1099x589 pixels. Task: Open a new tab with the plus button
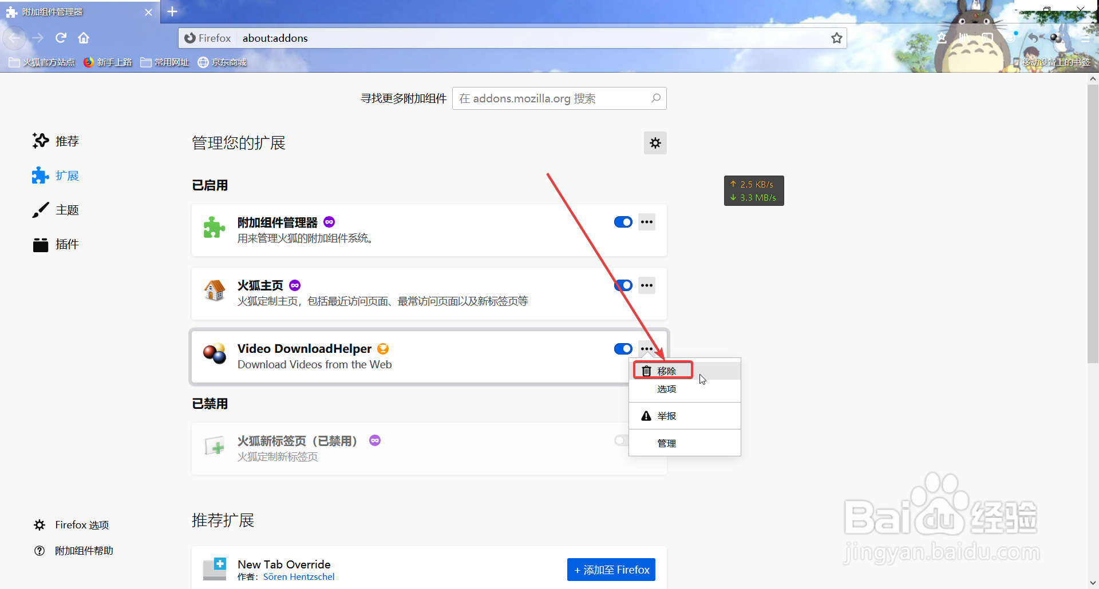(x=172, y=11)
